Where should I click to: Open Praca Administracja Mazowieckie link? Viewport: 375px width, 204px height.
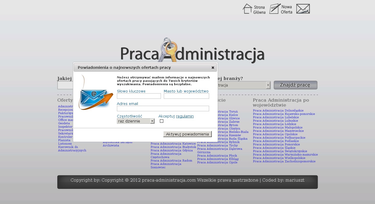click(278, 131)
